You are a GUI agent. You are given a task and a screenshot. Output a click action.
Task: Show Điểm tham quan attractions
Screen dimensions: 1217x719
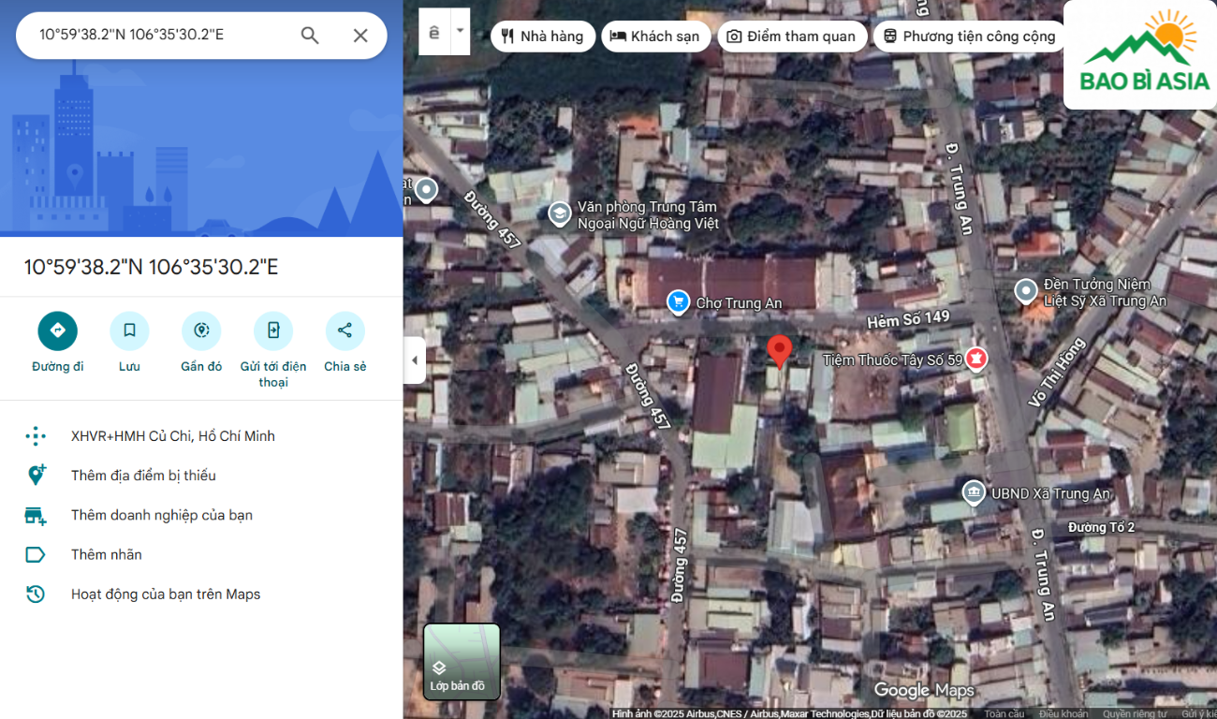(791, 37)
